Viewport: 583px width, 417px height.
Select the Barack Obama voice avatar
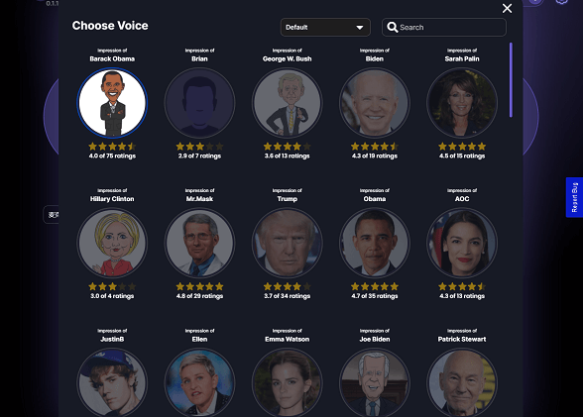112,103
